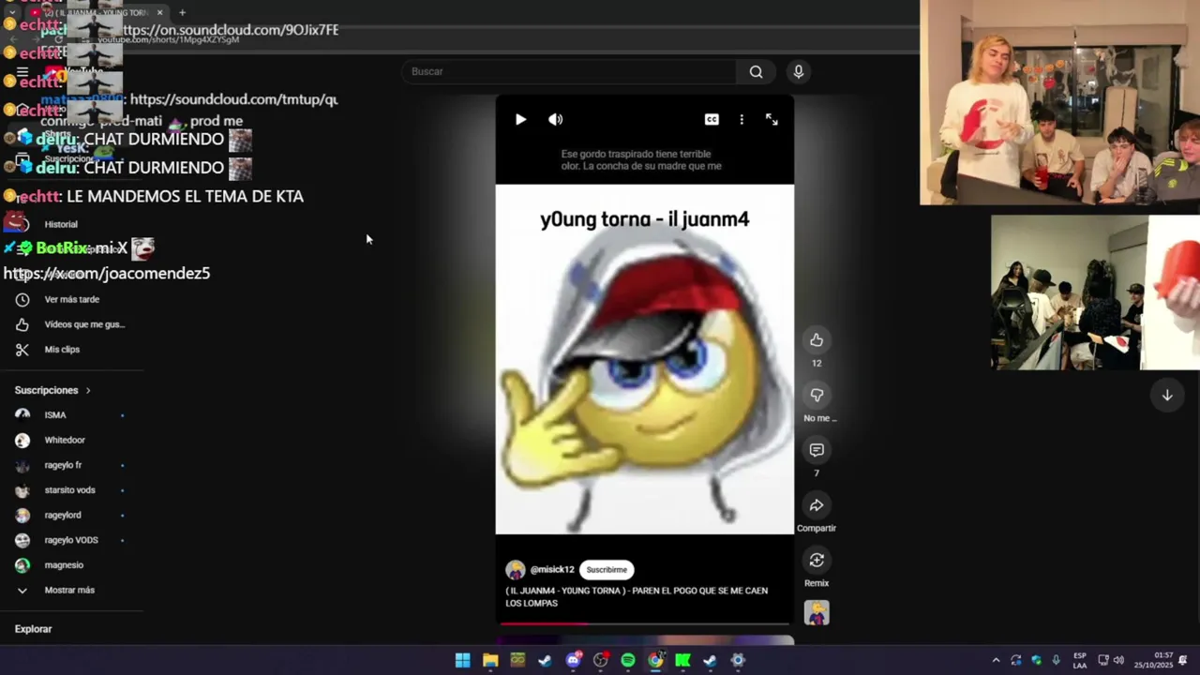Open the Settings gear in the taskbar
Image resolution: width=1200 pixels, height=675 pixels.
[x=738, y=660]
